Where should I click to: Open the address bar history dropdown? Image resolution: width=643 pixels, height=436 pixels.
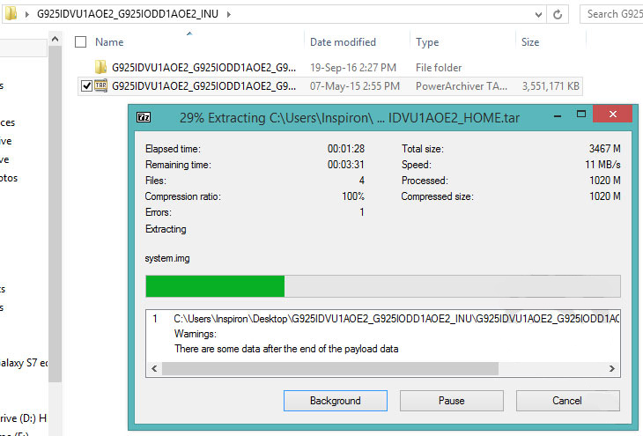(x=536, y=14)
